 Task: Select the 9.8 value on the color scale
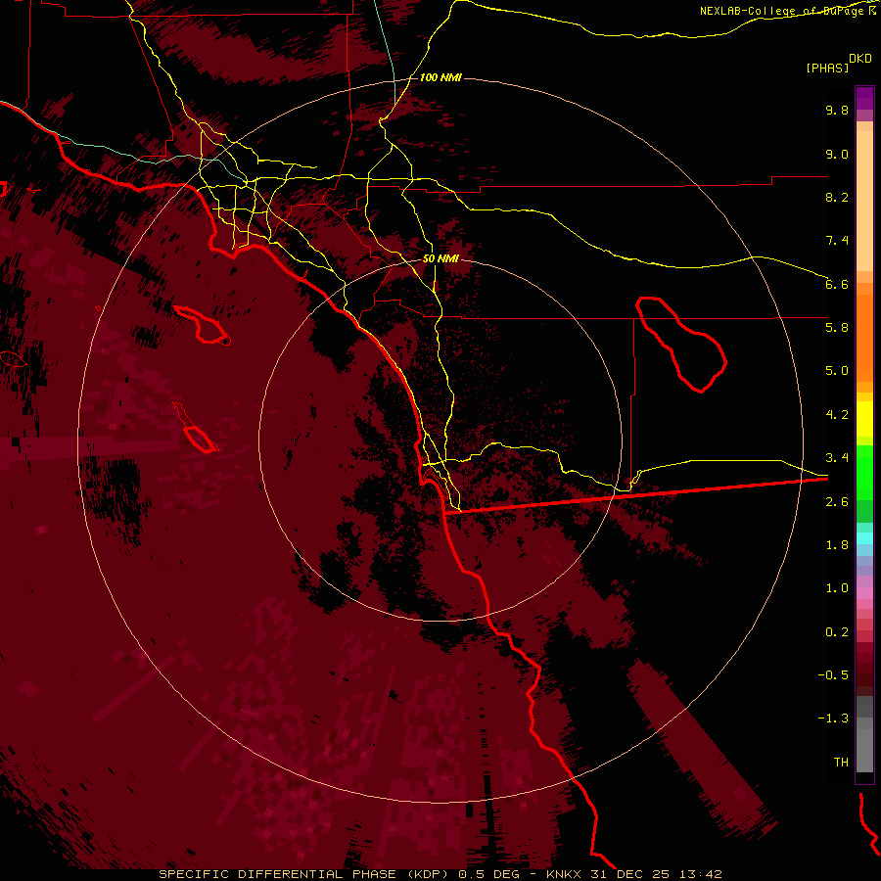(837, 110)
